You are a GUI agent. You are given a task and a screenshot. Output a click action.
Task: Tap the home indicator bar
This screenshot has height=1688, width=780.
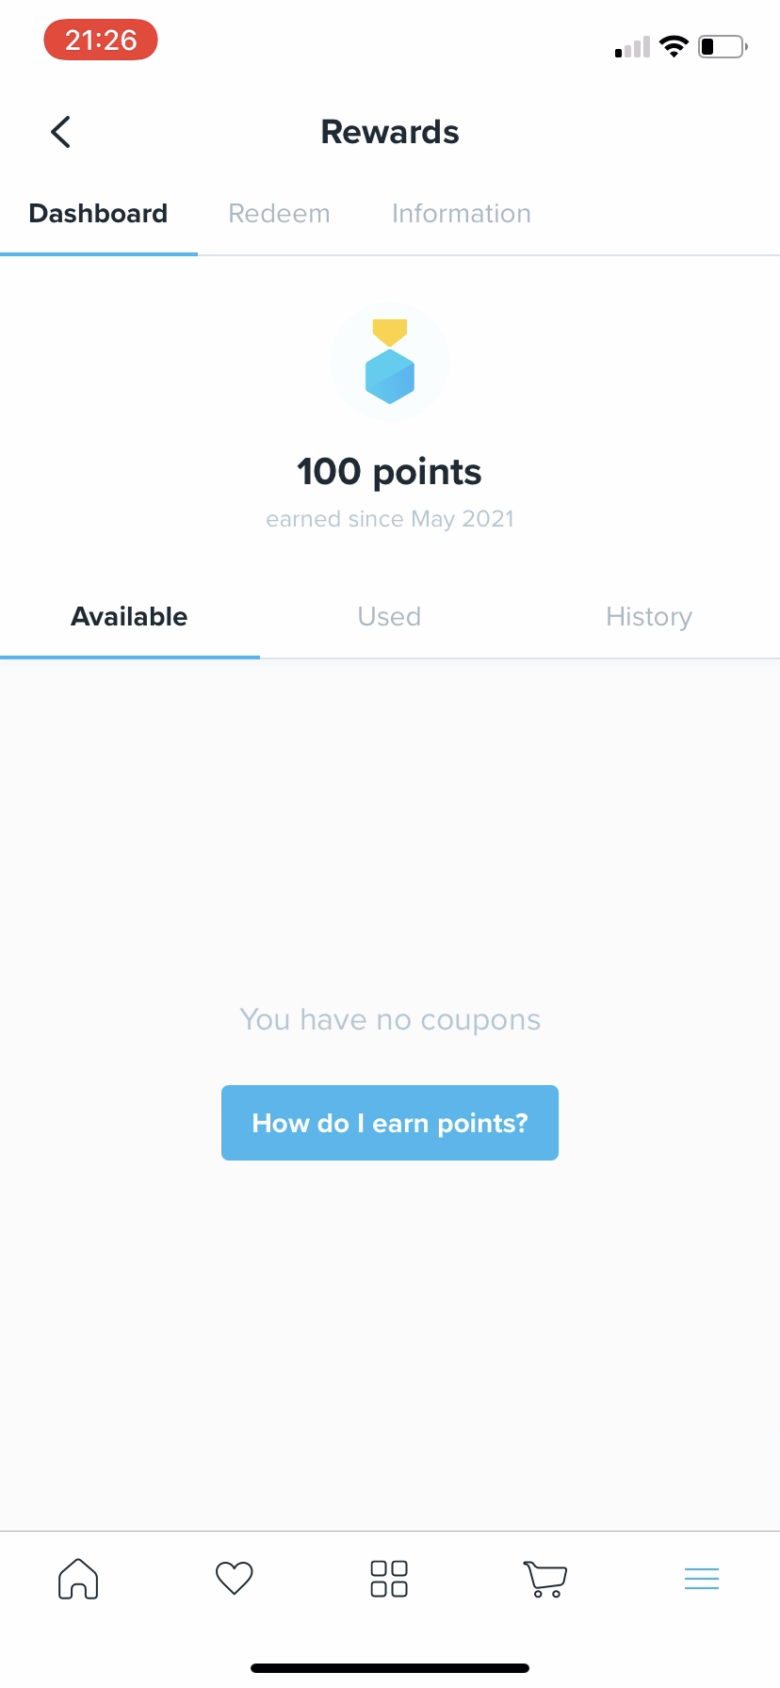click(390, 1668)
